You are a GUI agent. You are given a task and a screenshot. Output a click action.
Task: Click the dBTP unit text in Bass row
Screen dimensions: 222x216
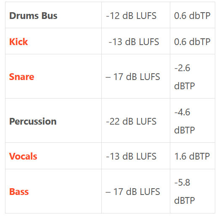(x=185, y=200)
